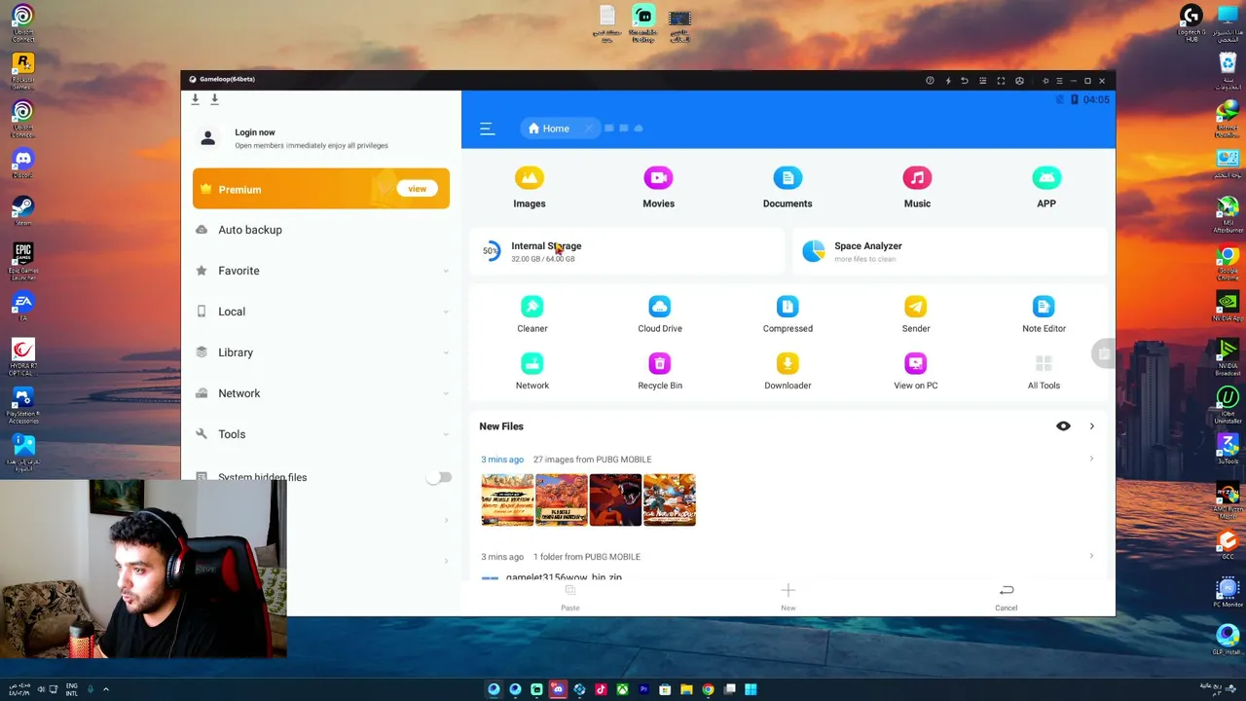Open the Recycle Bin
Screen dimensions: 1246x701
tap(660, 372)
